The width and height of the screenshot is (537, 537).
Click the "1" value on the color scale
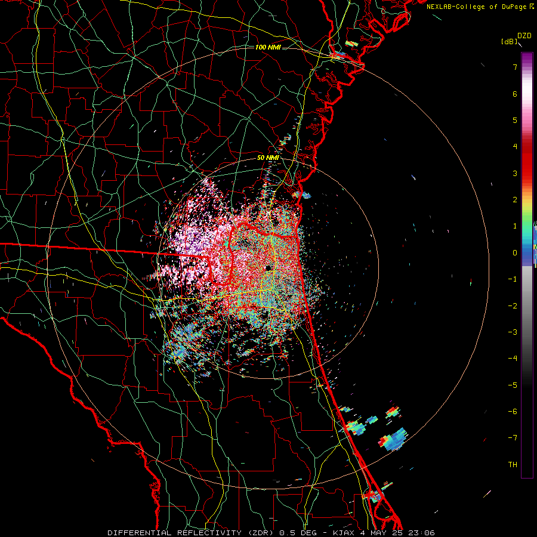coord(515,226)
